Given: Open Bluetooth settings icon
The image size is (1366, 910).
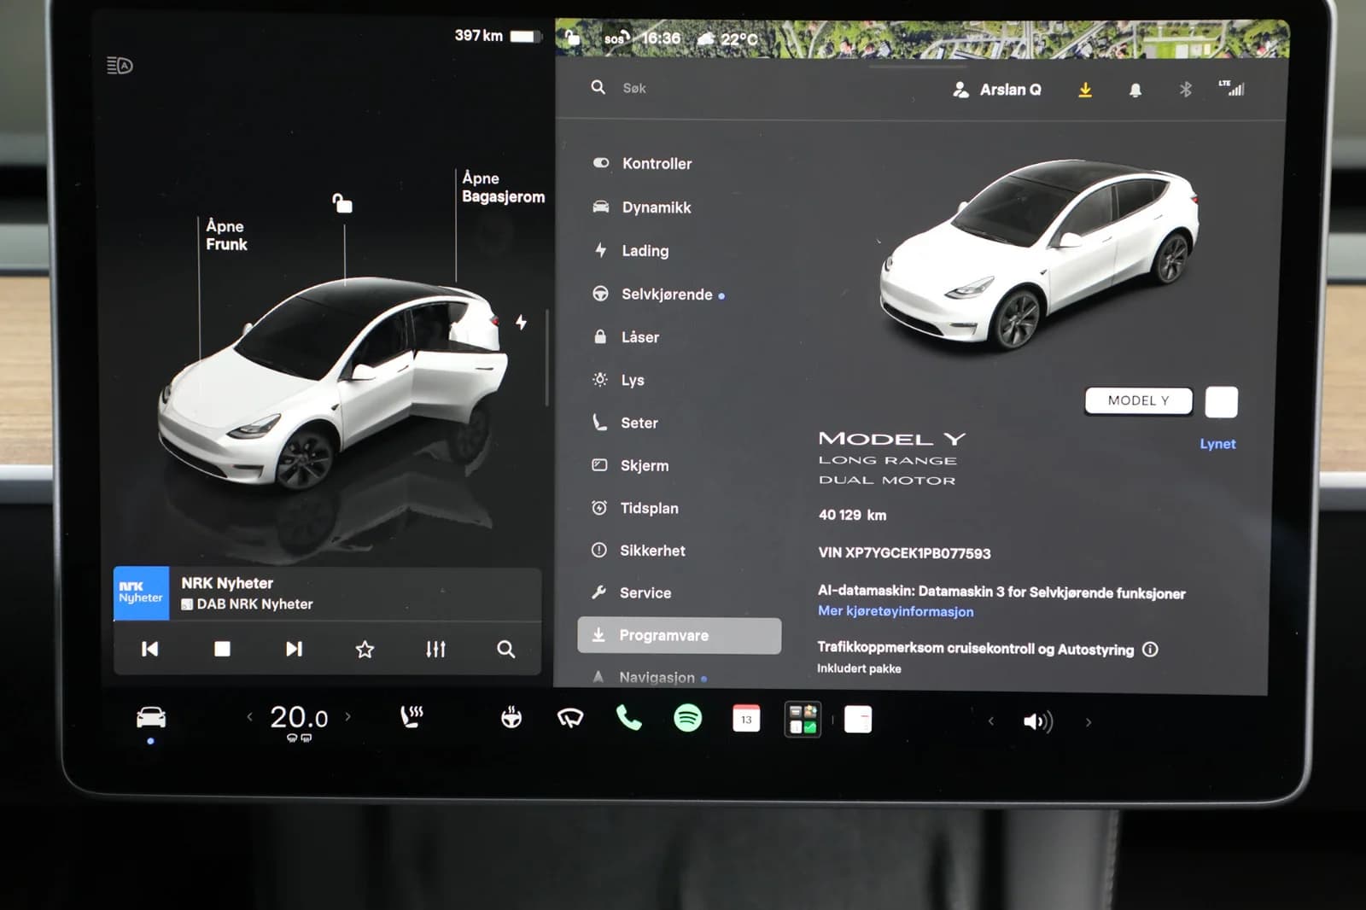Looking at the screenshot, I should [1185, 89].
